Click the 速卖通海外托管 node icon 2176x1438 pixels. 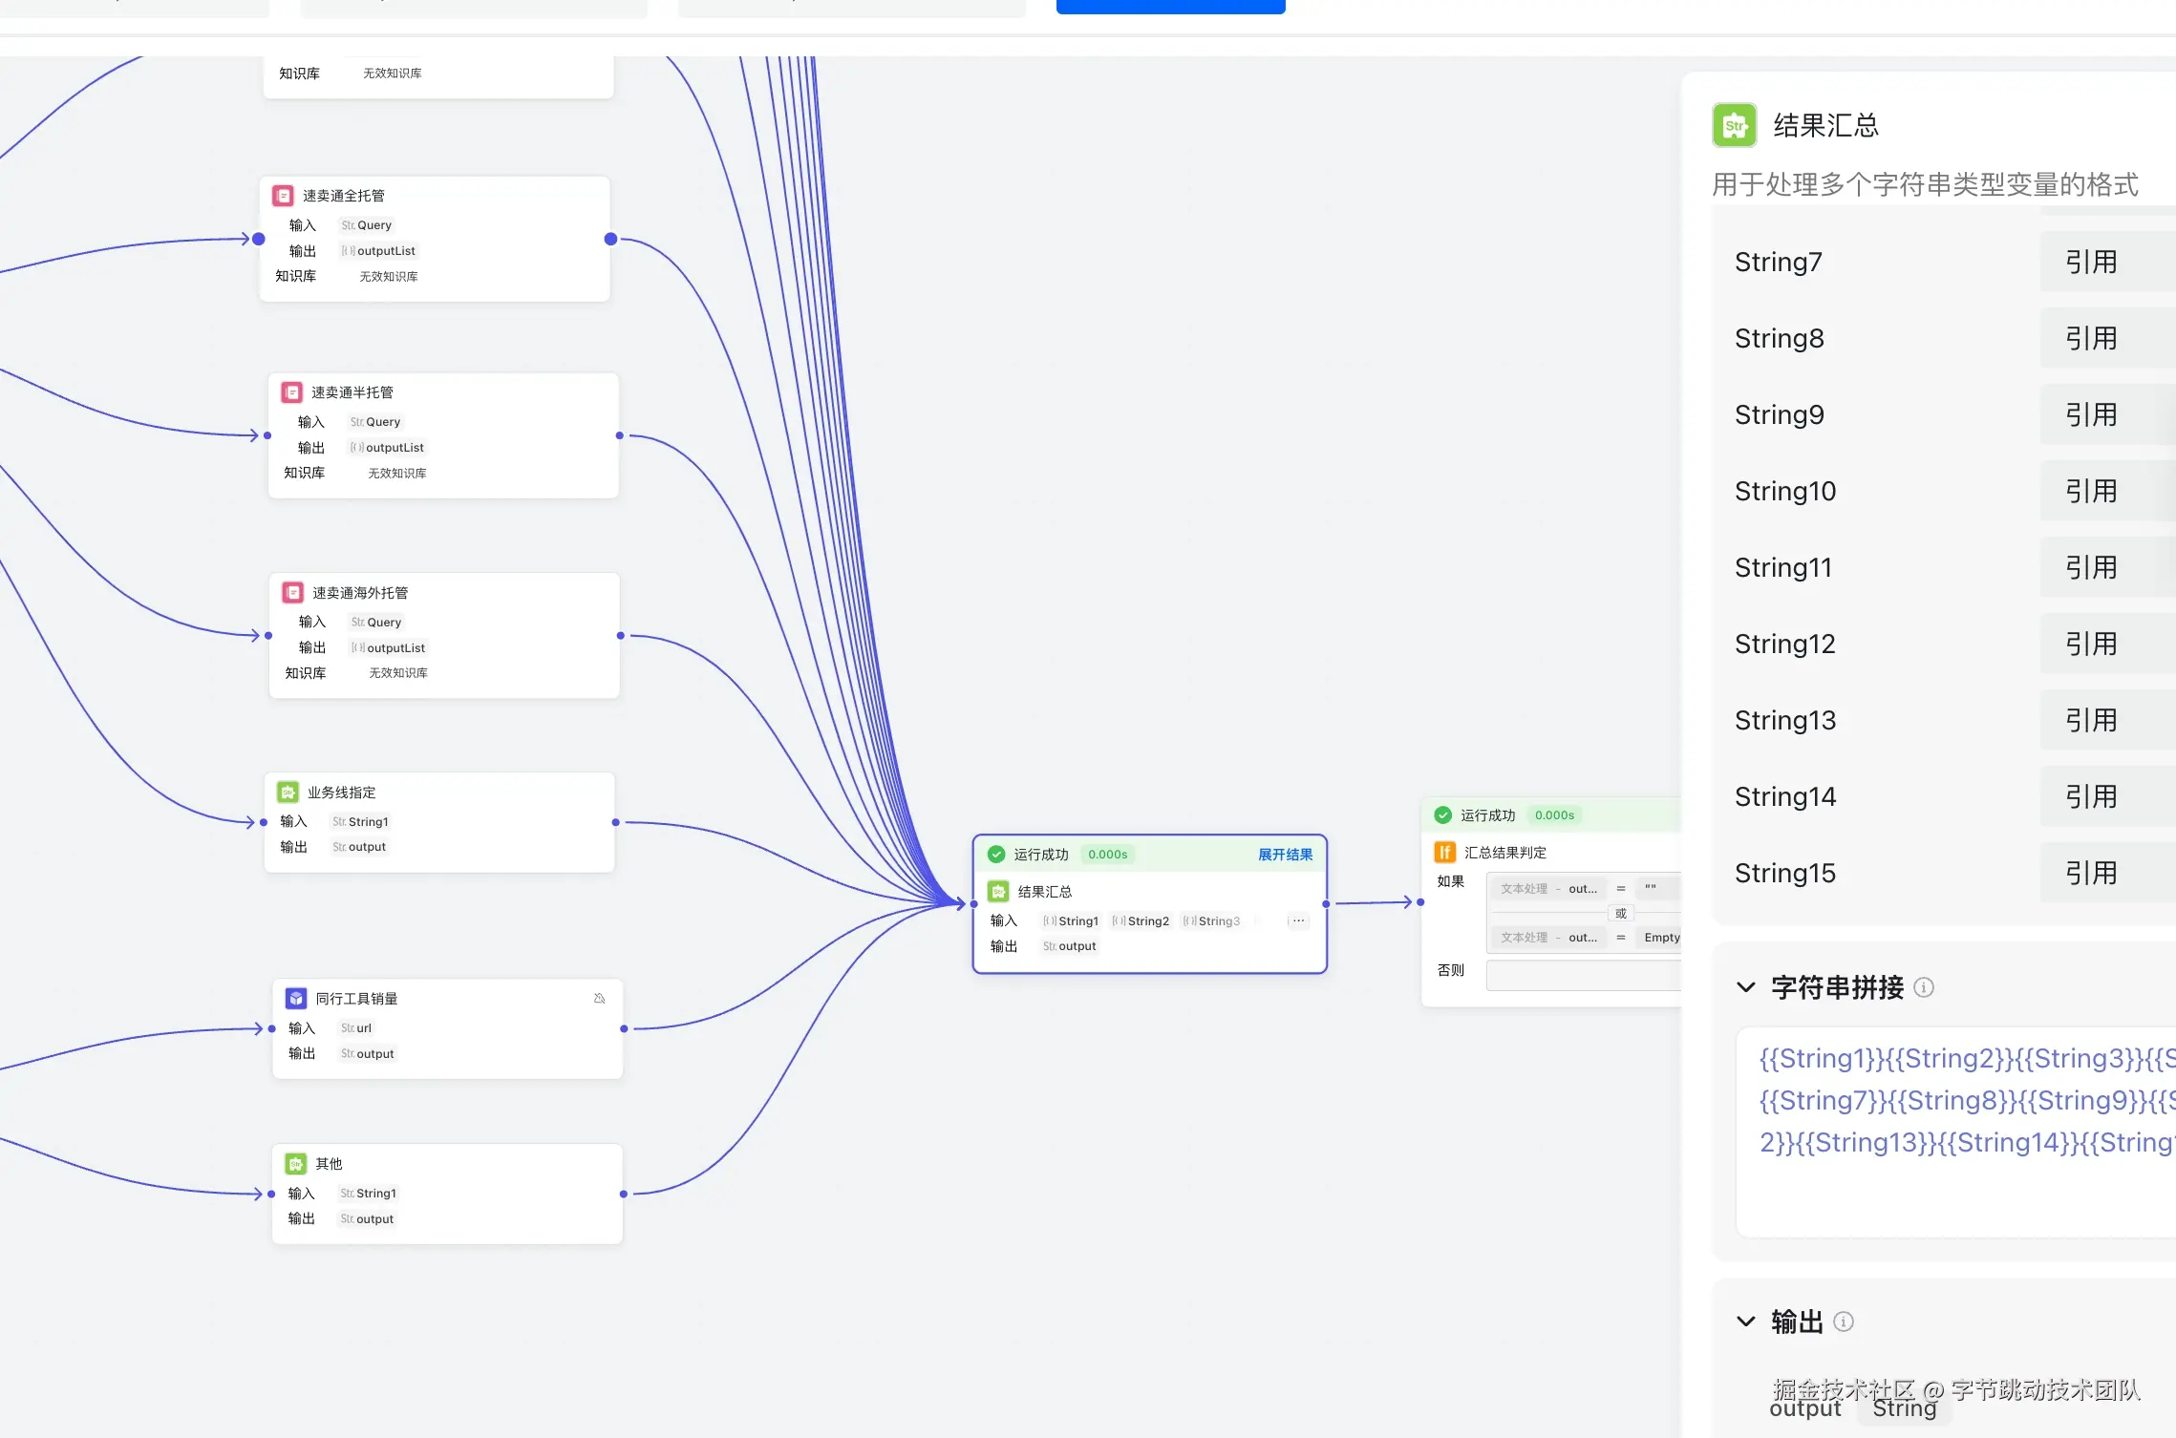(293, 593)
